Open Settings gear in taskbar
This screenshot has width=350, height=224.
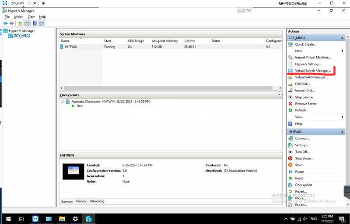coord(75,219)
